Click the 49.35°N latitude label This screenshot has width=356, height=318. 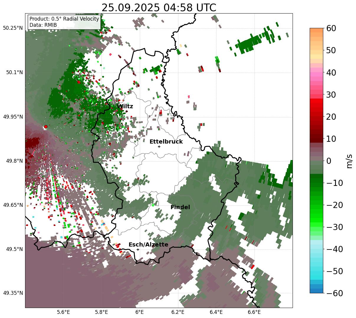pos(13,293)
